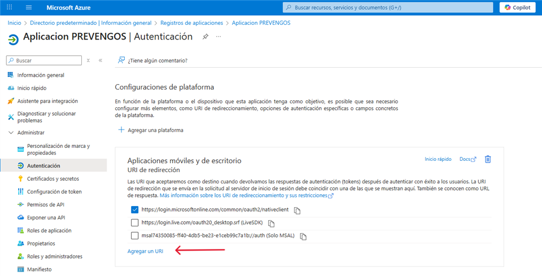Click the Aplicacion PREVENGOS app icon
542x276 pixels.
[x=13, y=40]
